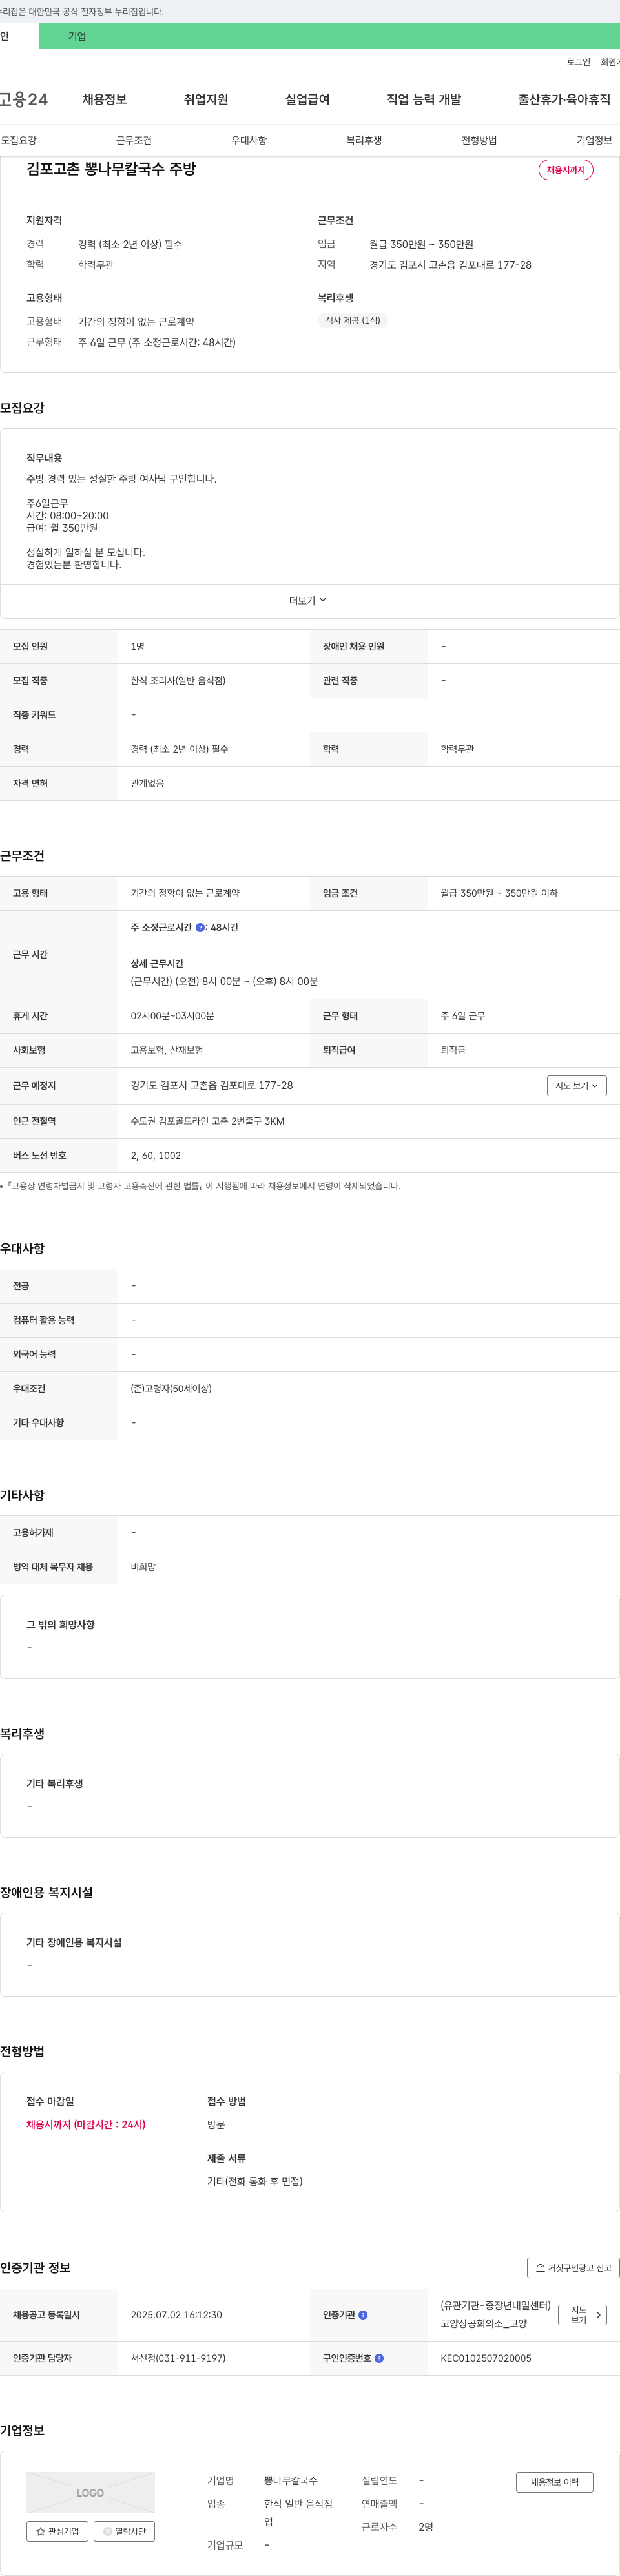Select contact 서선정(031-911-9197)
The height and width of the screenshot is (2576, 620).
point(178,2358)
